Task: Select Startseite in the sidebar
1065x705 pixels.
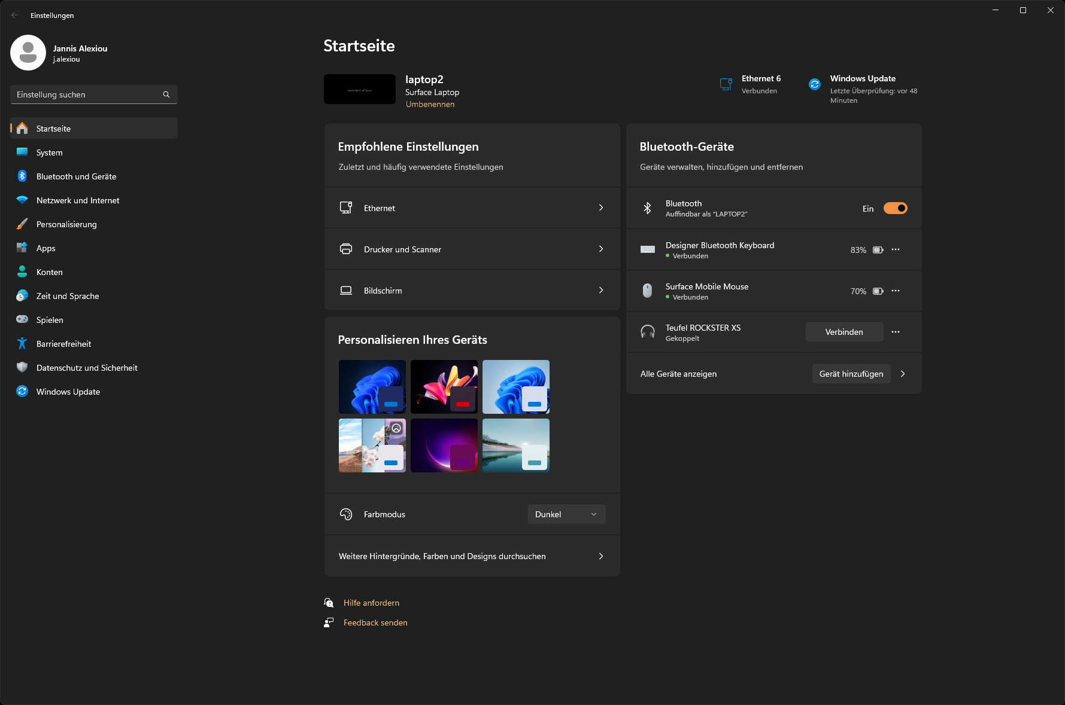Action: point(94,129)
